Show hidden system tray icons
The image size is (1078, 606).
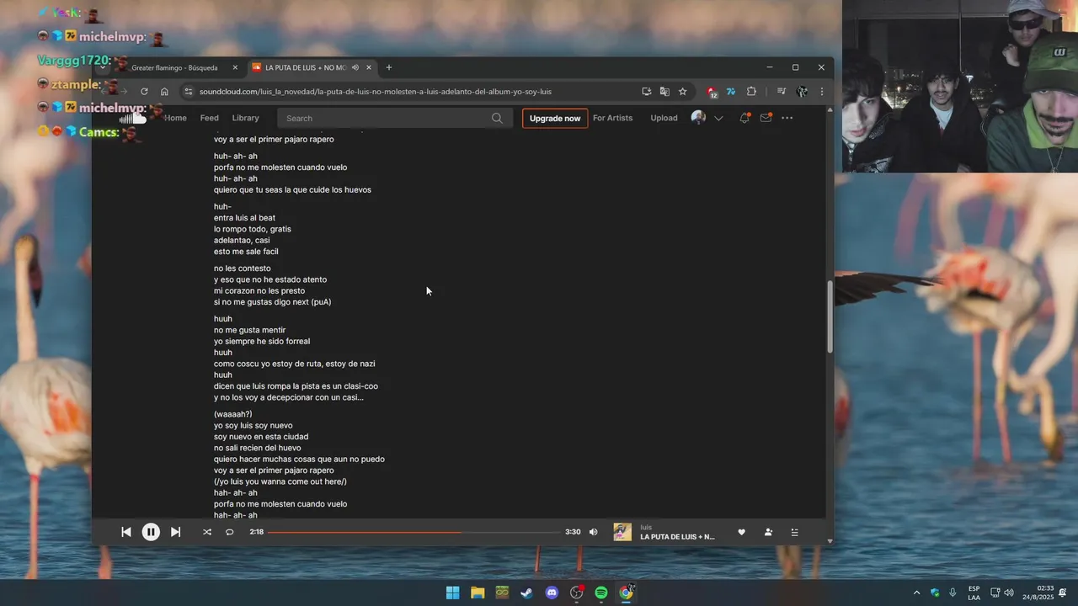tap(917, 593)
